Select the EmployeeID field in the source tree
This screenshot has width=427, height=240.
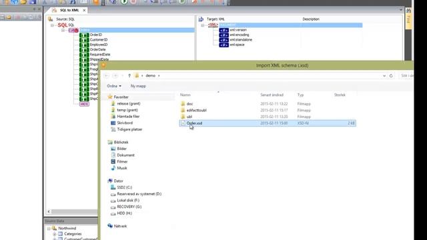(98, 45)
